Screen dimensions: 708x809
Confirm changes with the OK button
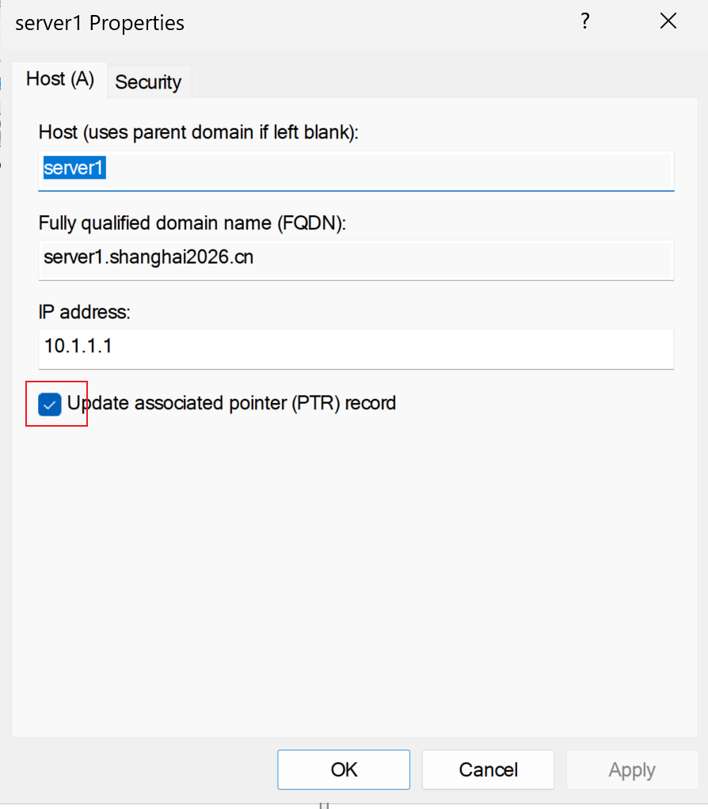tap(344, 769)
